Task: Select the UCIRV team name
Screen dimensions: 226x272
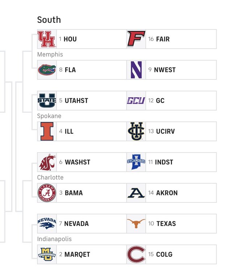Action: pos(165,132)
